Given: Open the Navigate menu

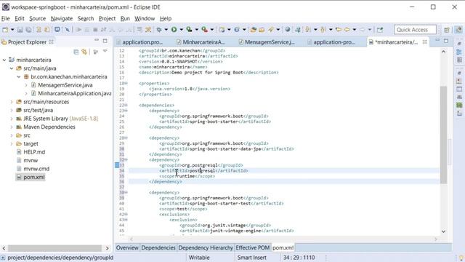Looking at the screenshot, I should pos(62,18).
